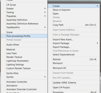The width and height of the screenshot is (101, 93).
Task: Expand the Sprites submenu arrow
Action: [x=45, y=77]
